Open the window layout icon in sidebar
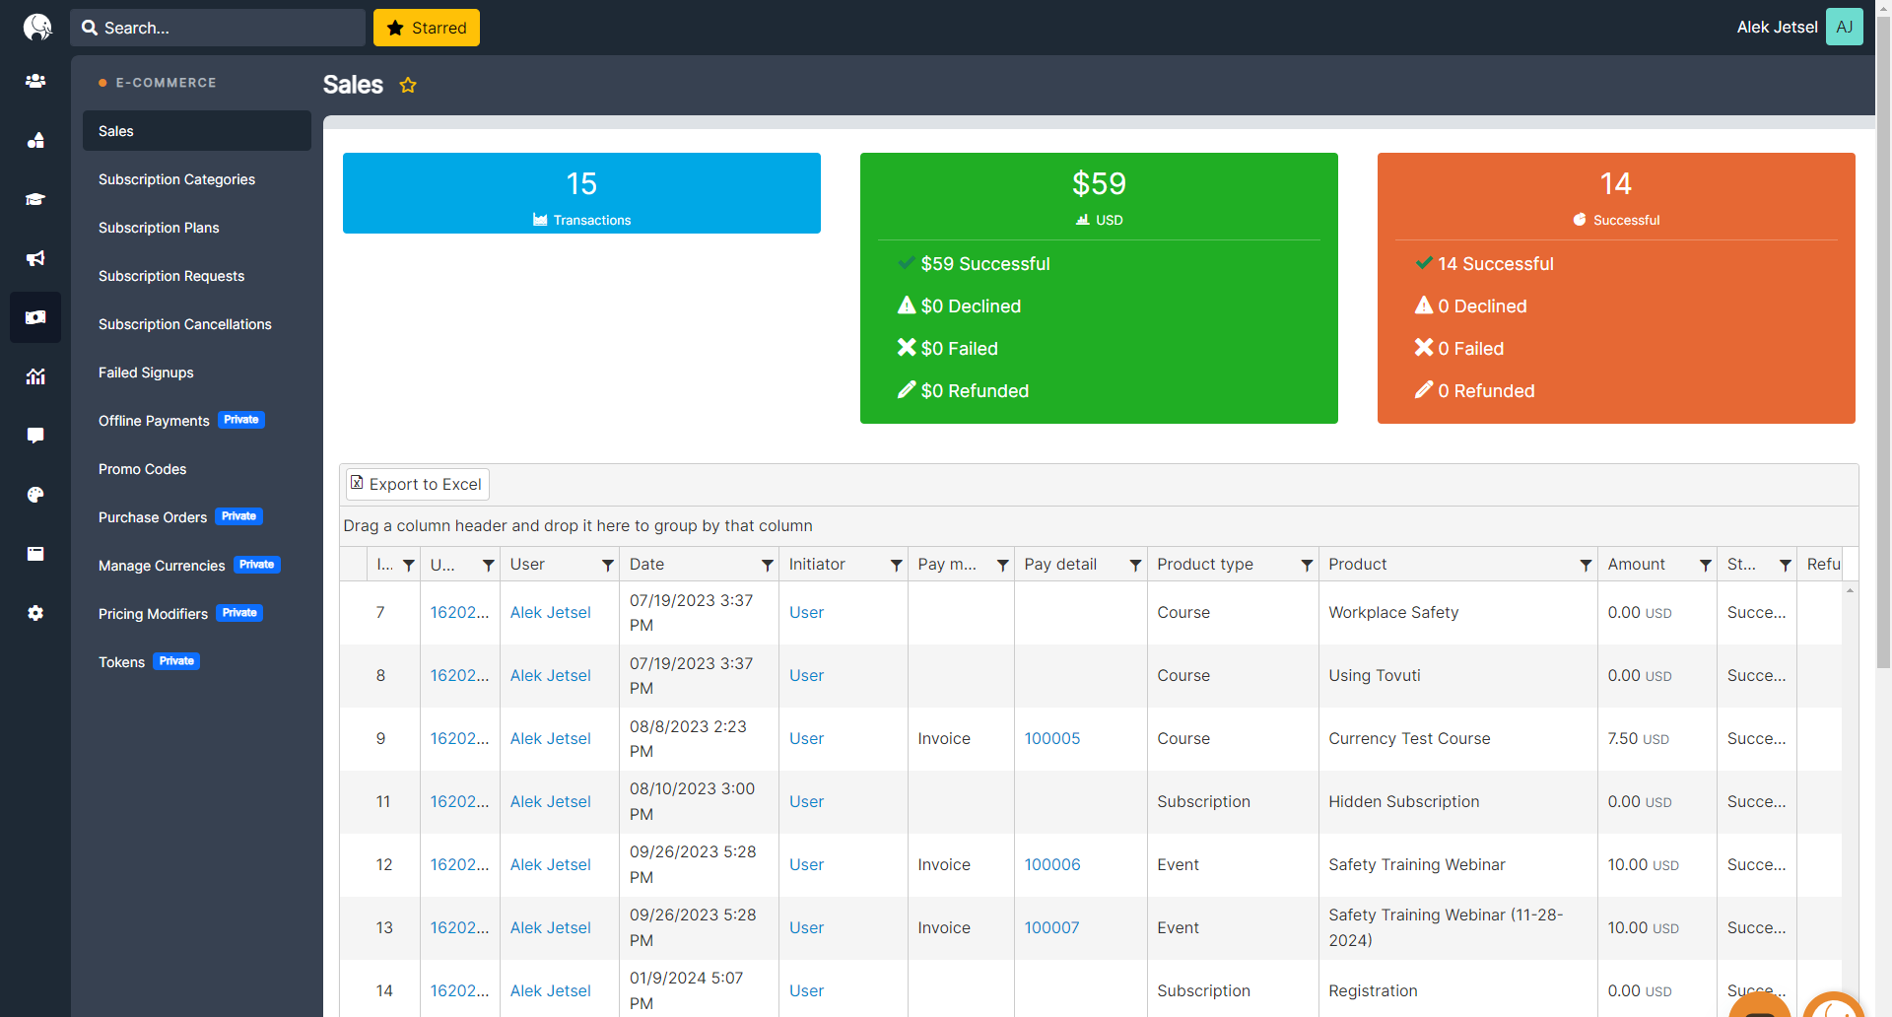The image size is (1892, 1017). (x=35, y=554)
